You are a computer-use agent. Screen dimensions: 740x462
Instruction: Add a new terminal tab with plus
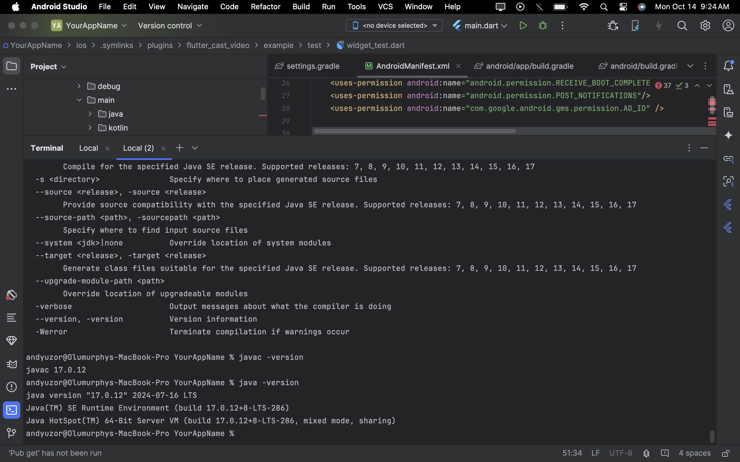coord(180,148)
